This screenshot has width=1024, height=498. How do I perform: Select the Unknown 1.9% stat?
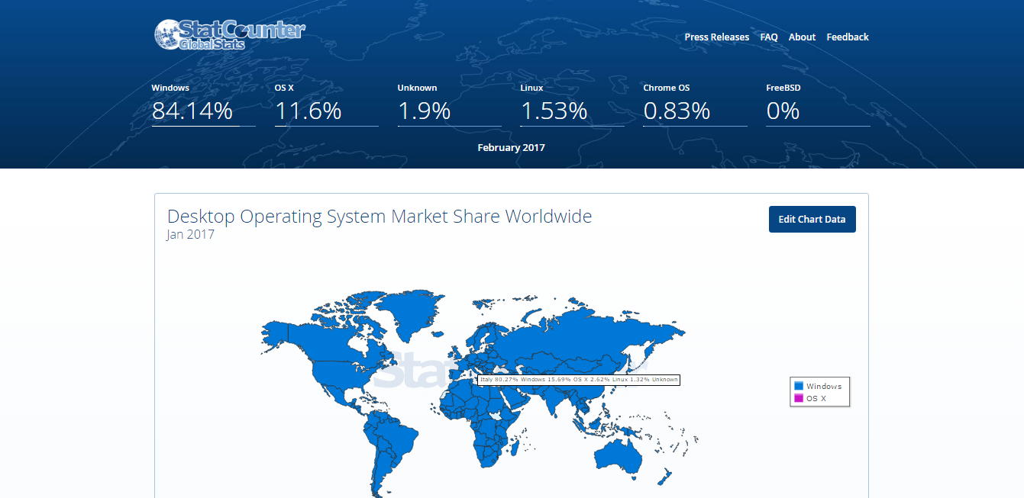(449, 104)
